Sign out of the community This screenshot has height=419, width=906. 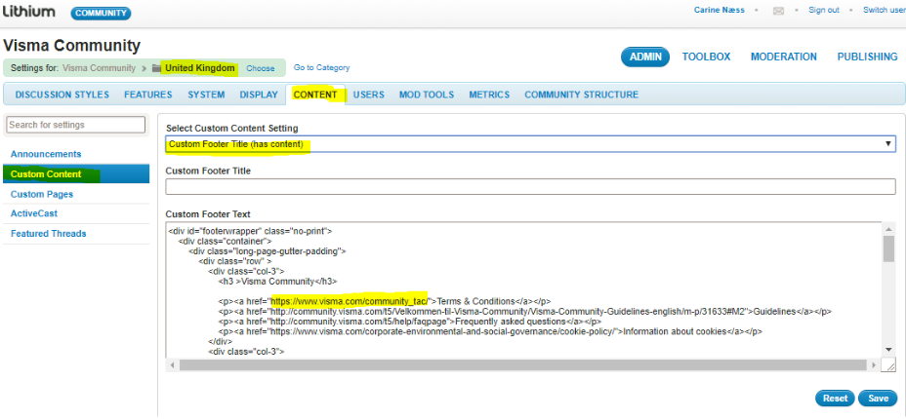tap(824, 10)
